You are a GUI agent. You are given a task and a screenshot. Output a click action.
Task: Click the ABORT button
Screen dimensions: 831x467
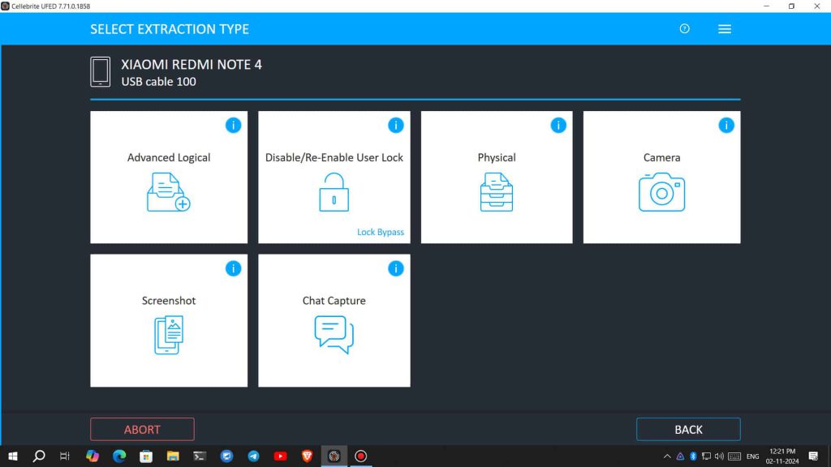[142, 429]
